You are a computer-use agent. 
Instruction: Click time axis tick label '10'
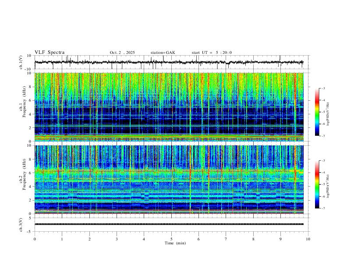(x=308, y=239)
